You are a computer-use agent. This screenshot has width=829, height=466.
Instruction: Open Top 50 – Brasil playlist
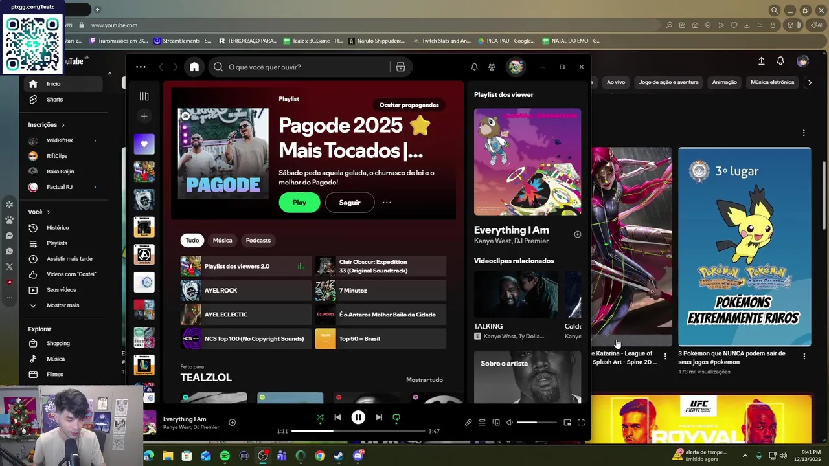[381, 338]
